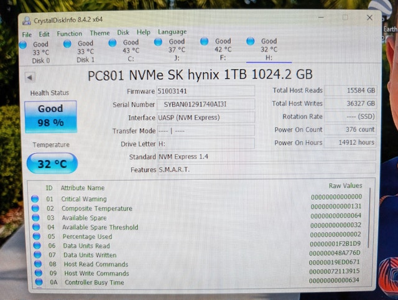This screenshot has height=300, width=398.
Task: Click the Good 98 % health status button
Action: [51, 116]
